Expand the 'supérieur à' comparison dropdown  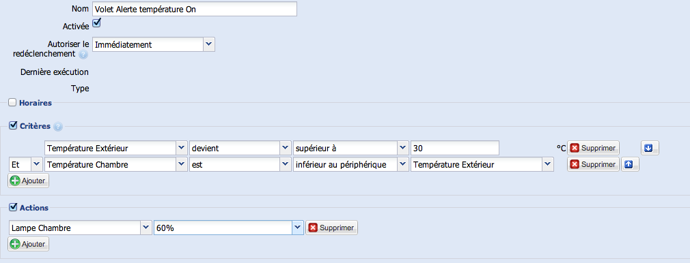tap(351, 149)
